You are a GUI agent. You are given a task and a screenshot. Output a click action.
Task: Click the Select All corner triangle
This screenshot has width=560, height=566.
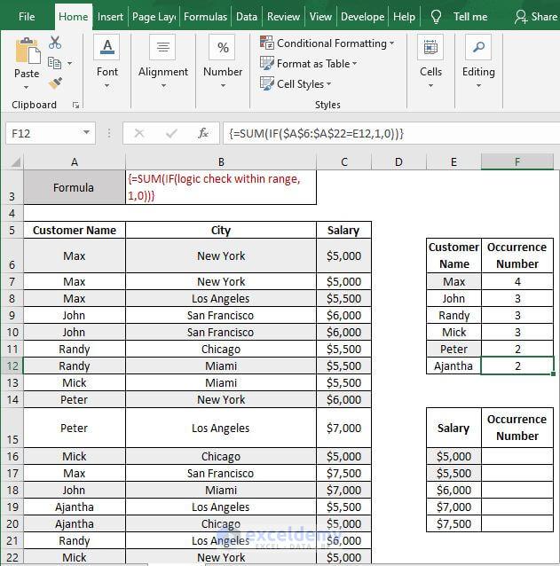(x=15, y=162)
